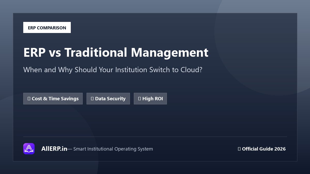Click the Official Guide 2026 label
This screenshot has height=174, width=310.
(262, 149)
